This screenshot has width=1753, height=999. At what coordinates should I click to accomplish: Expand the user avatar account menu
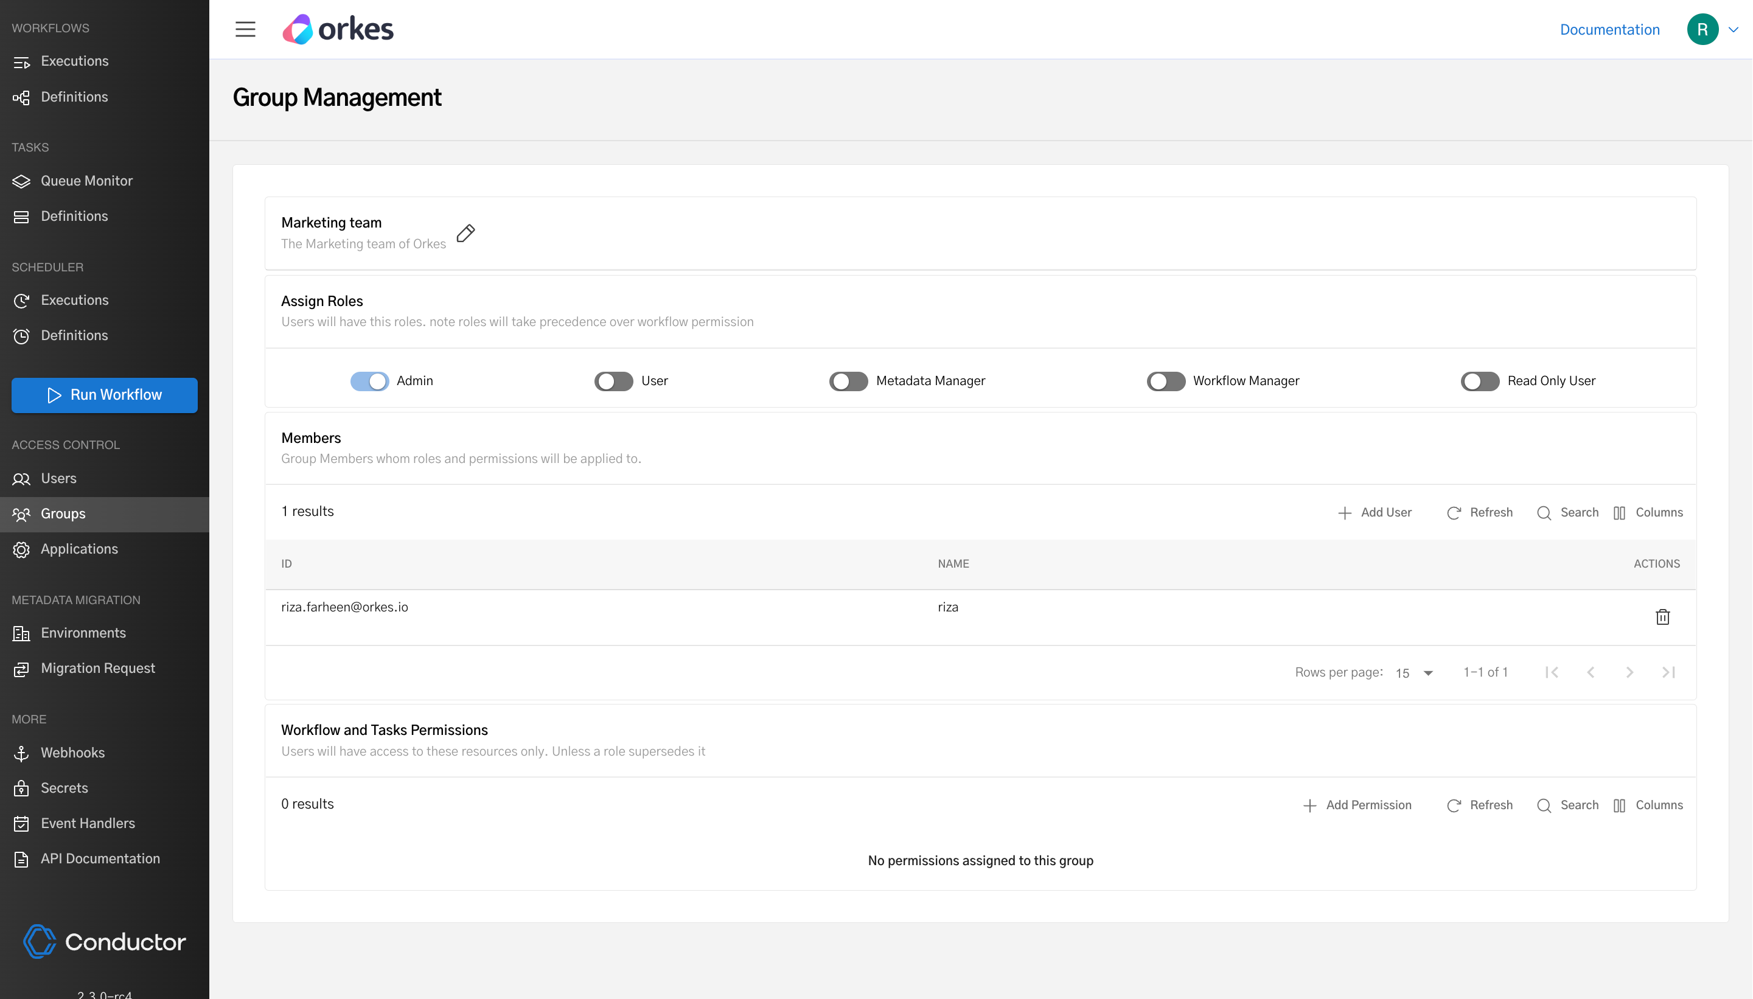click(x=1712, y=29)
